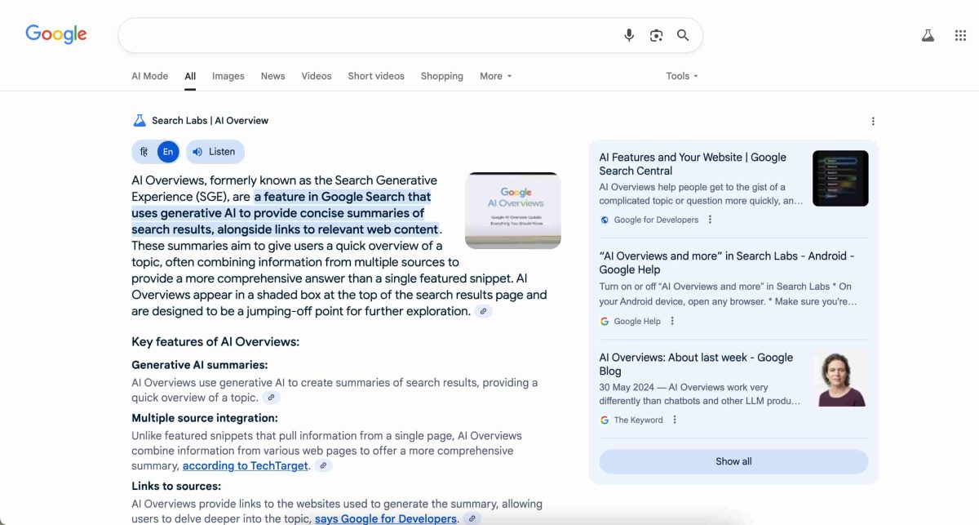Click the Search Labs flask beside AI Overview
This screenshot has height=525, width=979.
(x=140, y=121)
